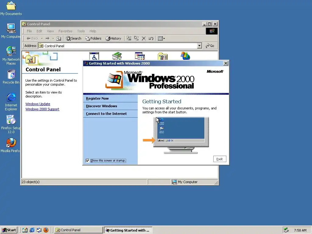Launch Outlook Express from quick launch
This screenshot has width=312, height=234.
[x=39, y=230]
